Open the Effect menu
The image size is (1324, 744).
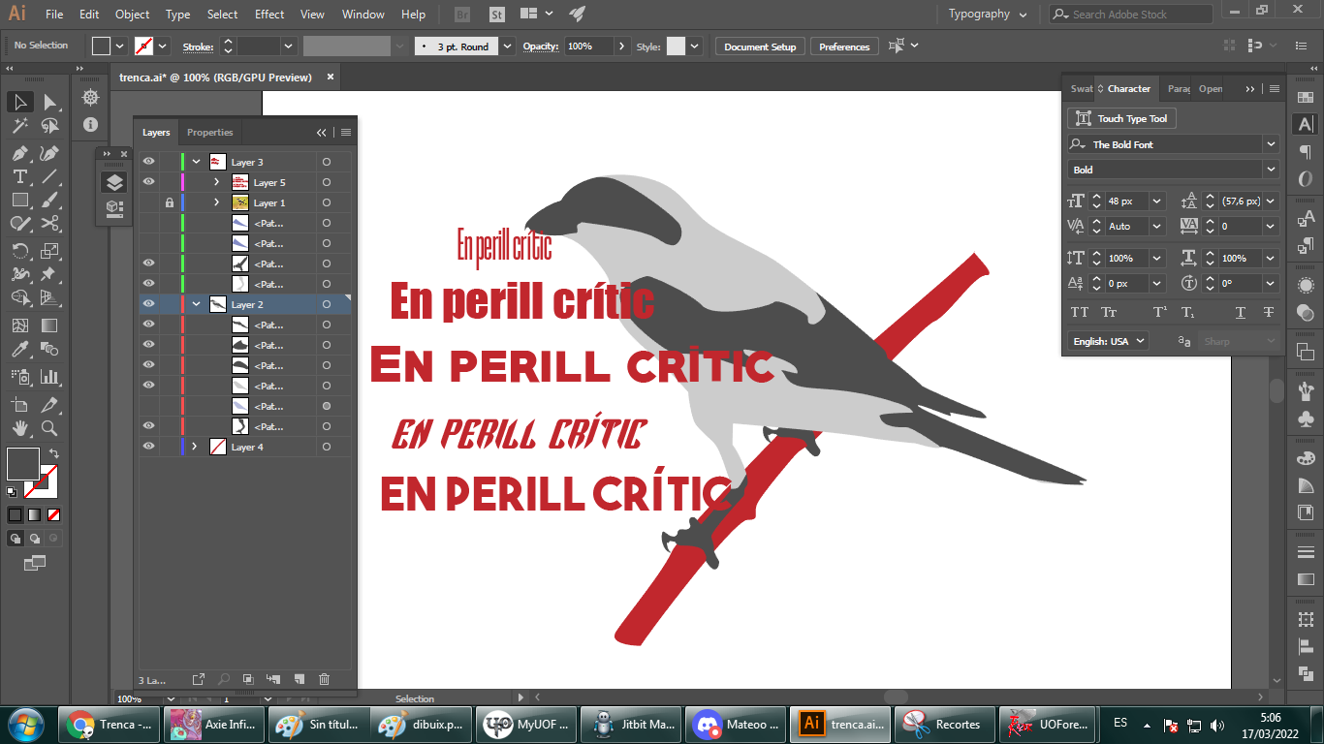[269, 14]
